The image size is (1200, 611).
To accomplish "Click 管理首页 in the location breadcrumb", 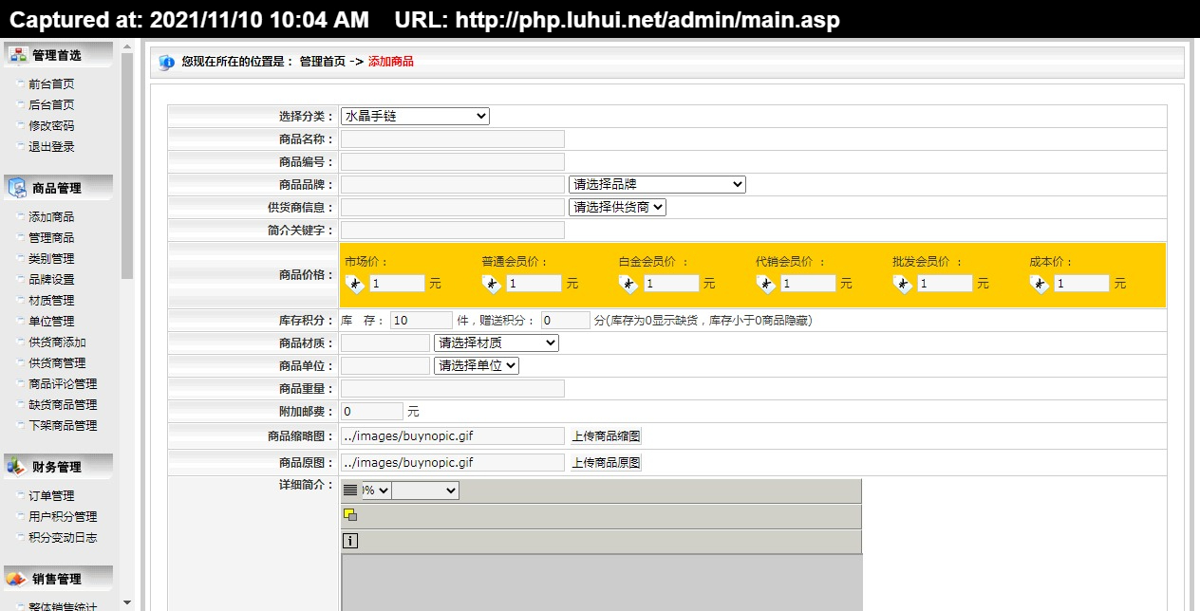I will click(x=323, y=62).
